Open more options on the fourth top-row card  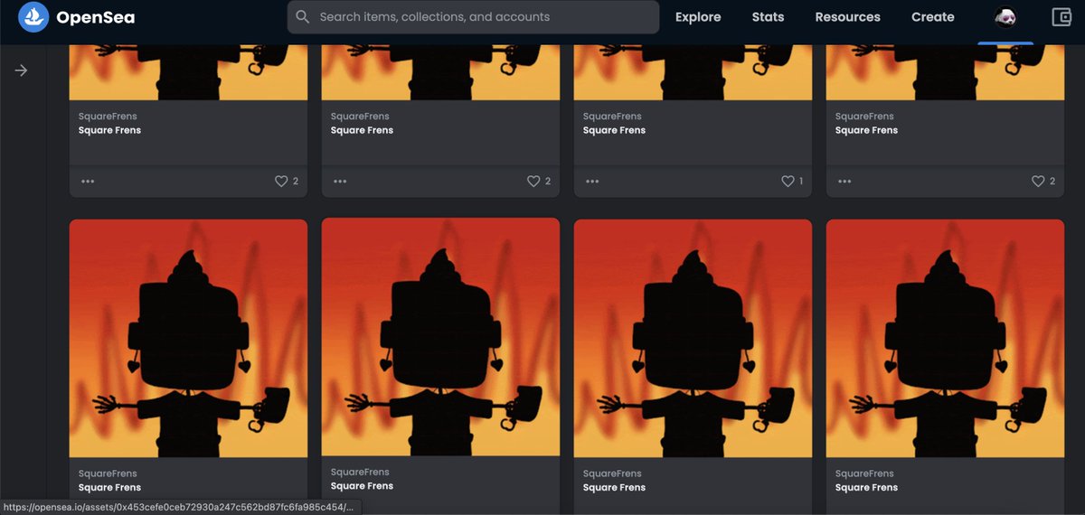coord(844,181)
